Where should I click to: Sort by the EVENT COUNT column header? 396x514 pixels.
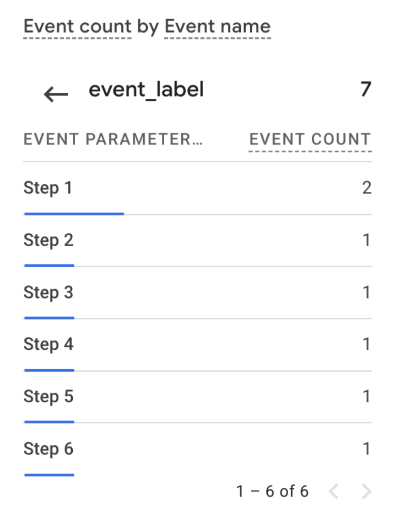coord(310,140)
